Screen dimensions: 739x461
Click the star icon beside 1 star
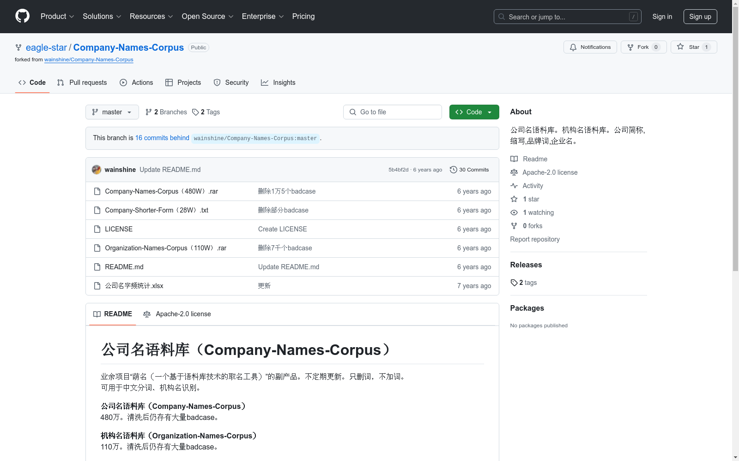click(x=514, y=199)
